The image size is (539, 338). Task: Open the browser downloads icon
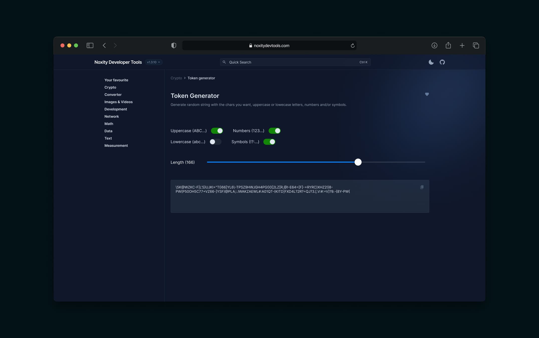pos(435,45)
